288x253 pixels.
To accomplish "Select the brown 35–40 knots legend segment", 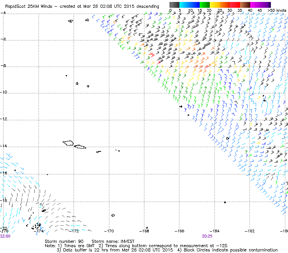I will 245,5.
